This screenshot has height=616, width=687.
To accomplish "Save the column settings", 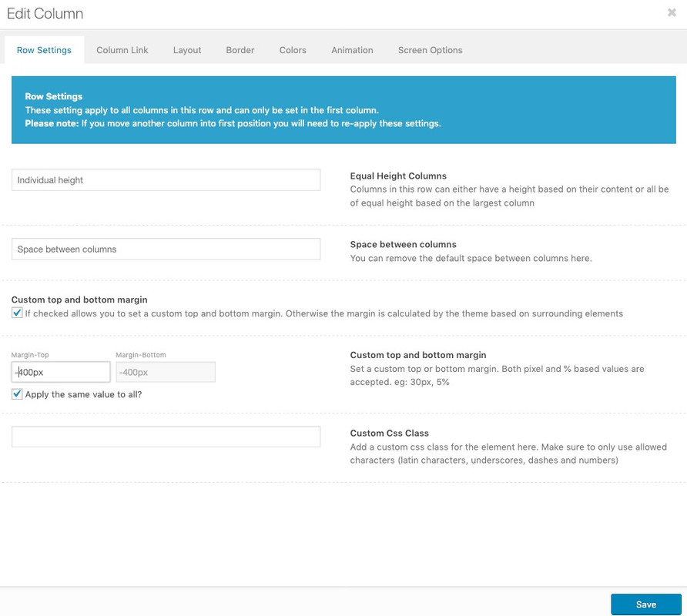I will [646, 604].
